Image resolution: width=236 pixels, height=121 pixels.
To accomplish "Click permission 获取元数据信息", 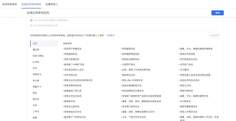I will pos(72,59).
